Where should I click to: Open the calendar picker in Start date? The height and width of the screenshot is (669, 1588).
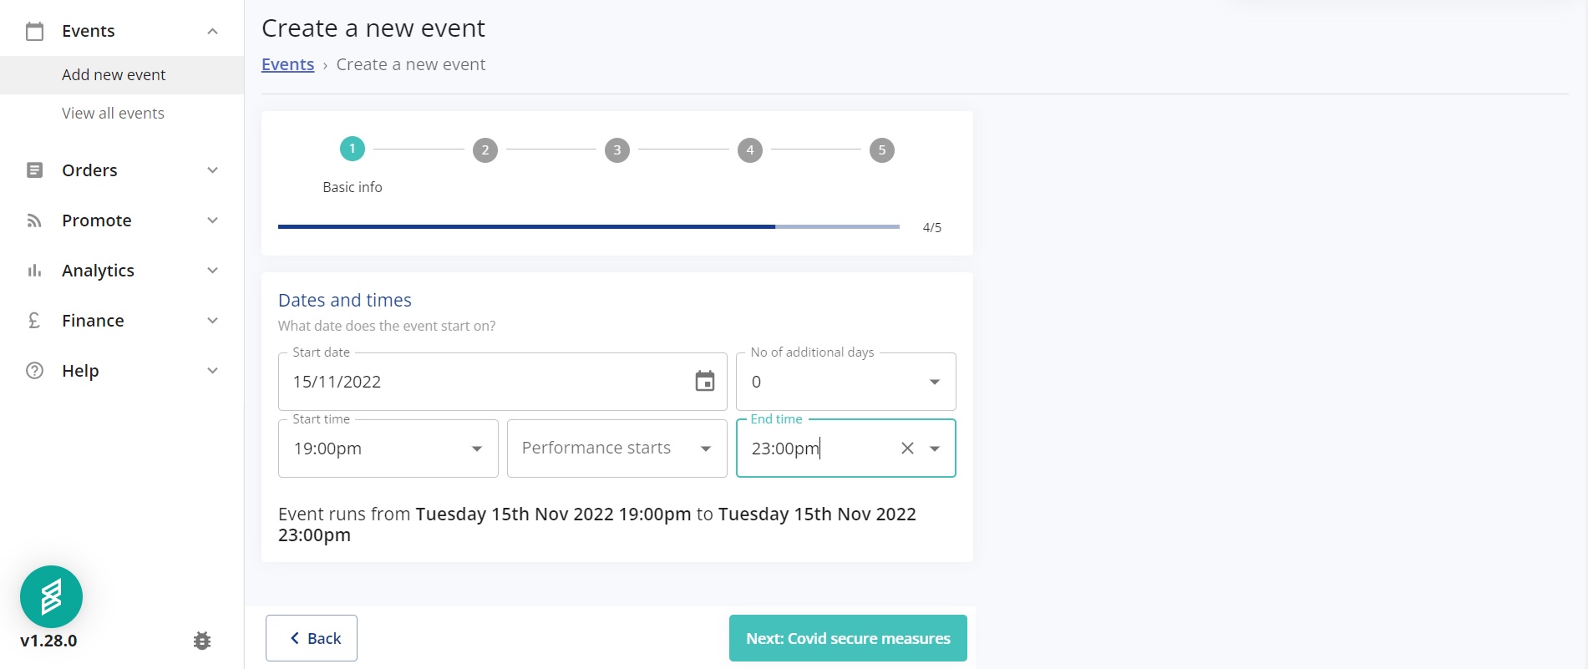(705, 382)
